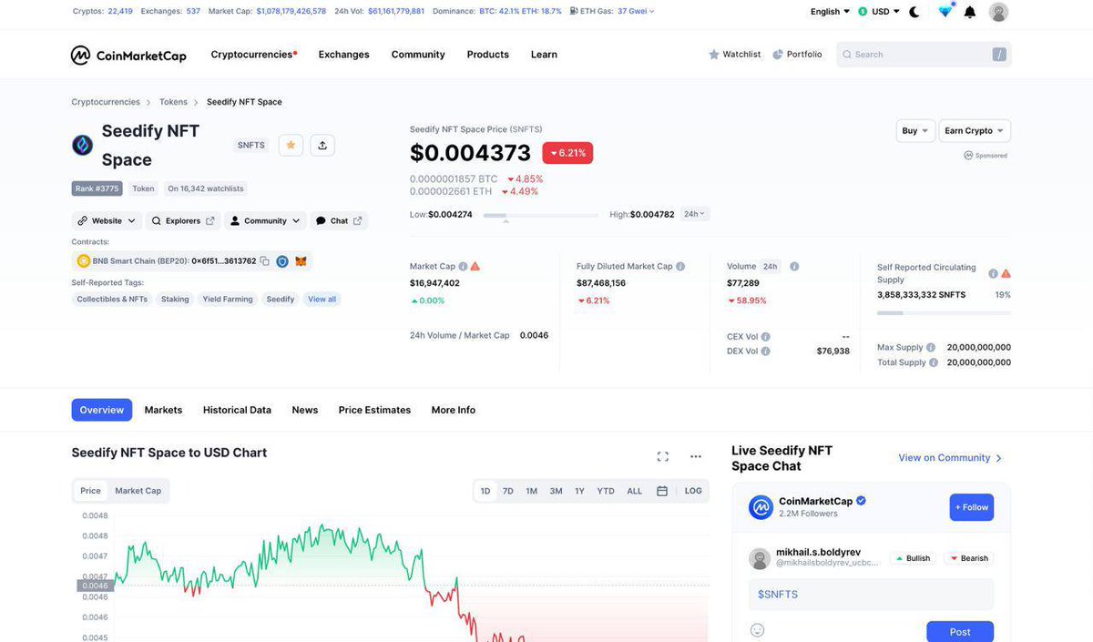1093x642 pixels.
Task: Open the chart more options dots
Action: click(696, 456)
